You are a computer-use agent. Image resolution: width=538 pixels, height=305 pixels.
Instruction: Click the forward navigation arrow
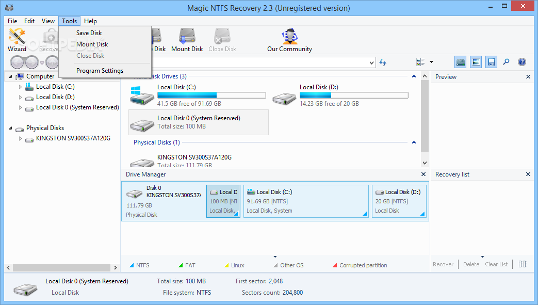point(31,62)
